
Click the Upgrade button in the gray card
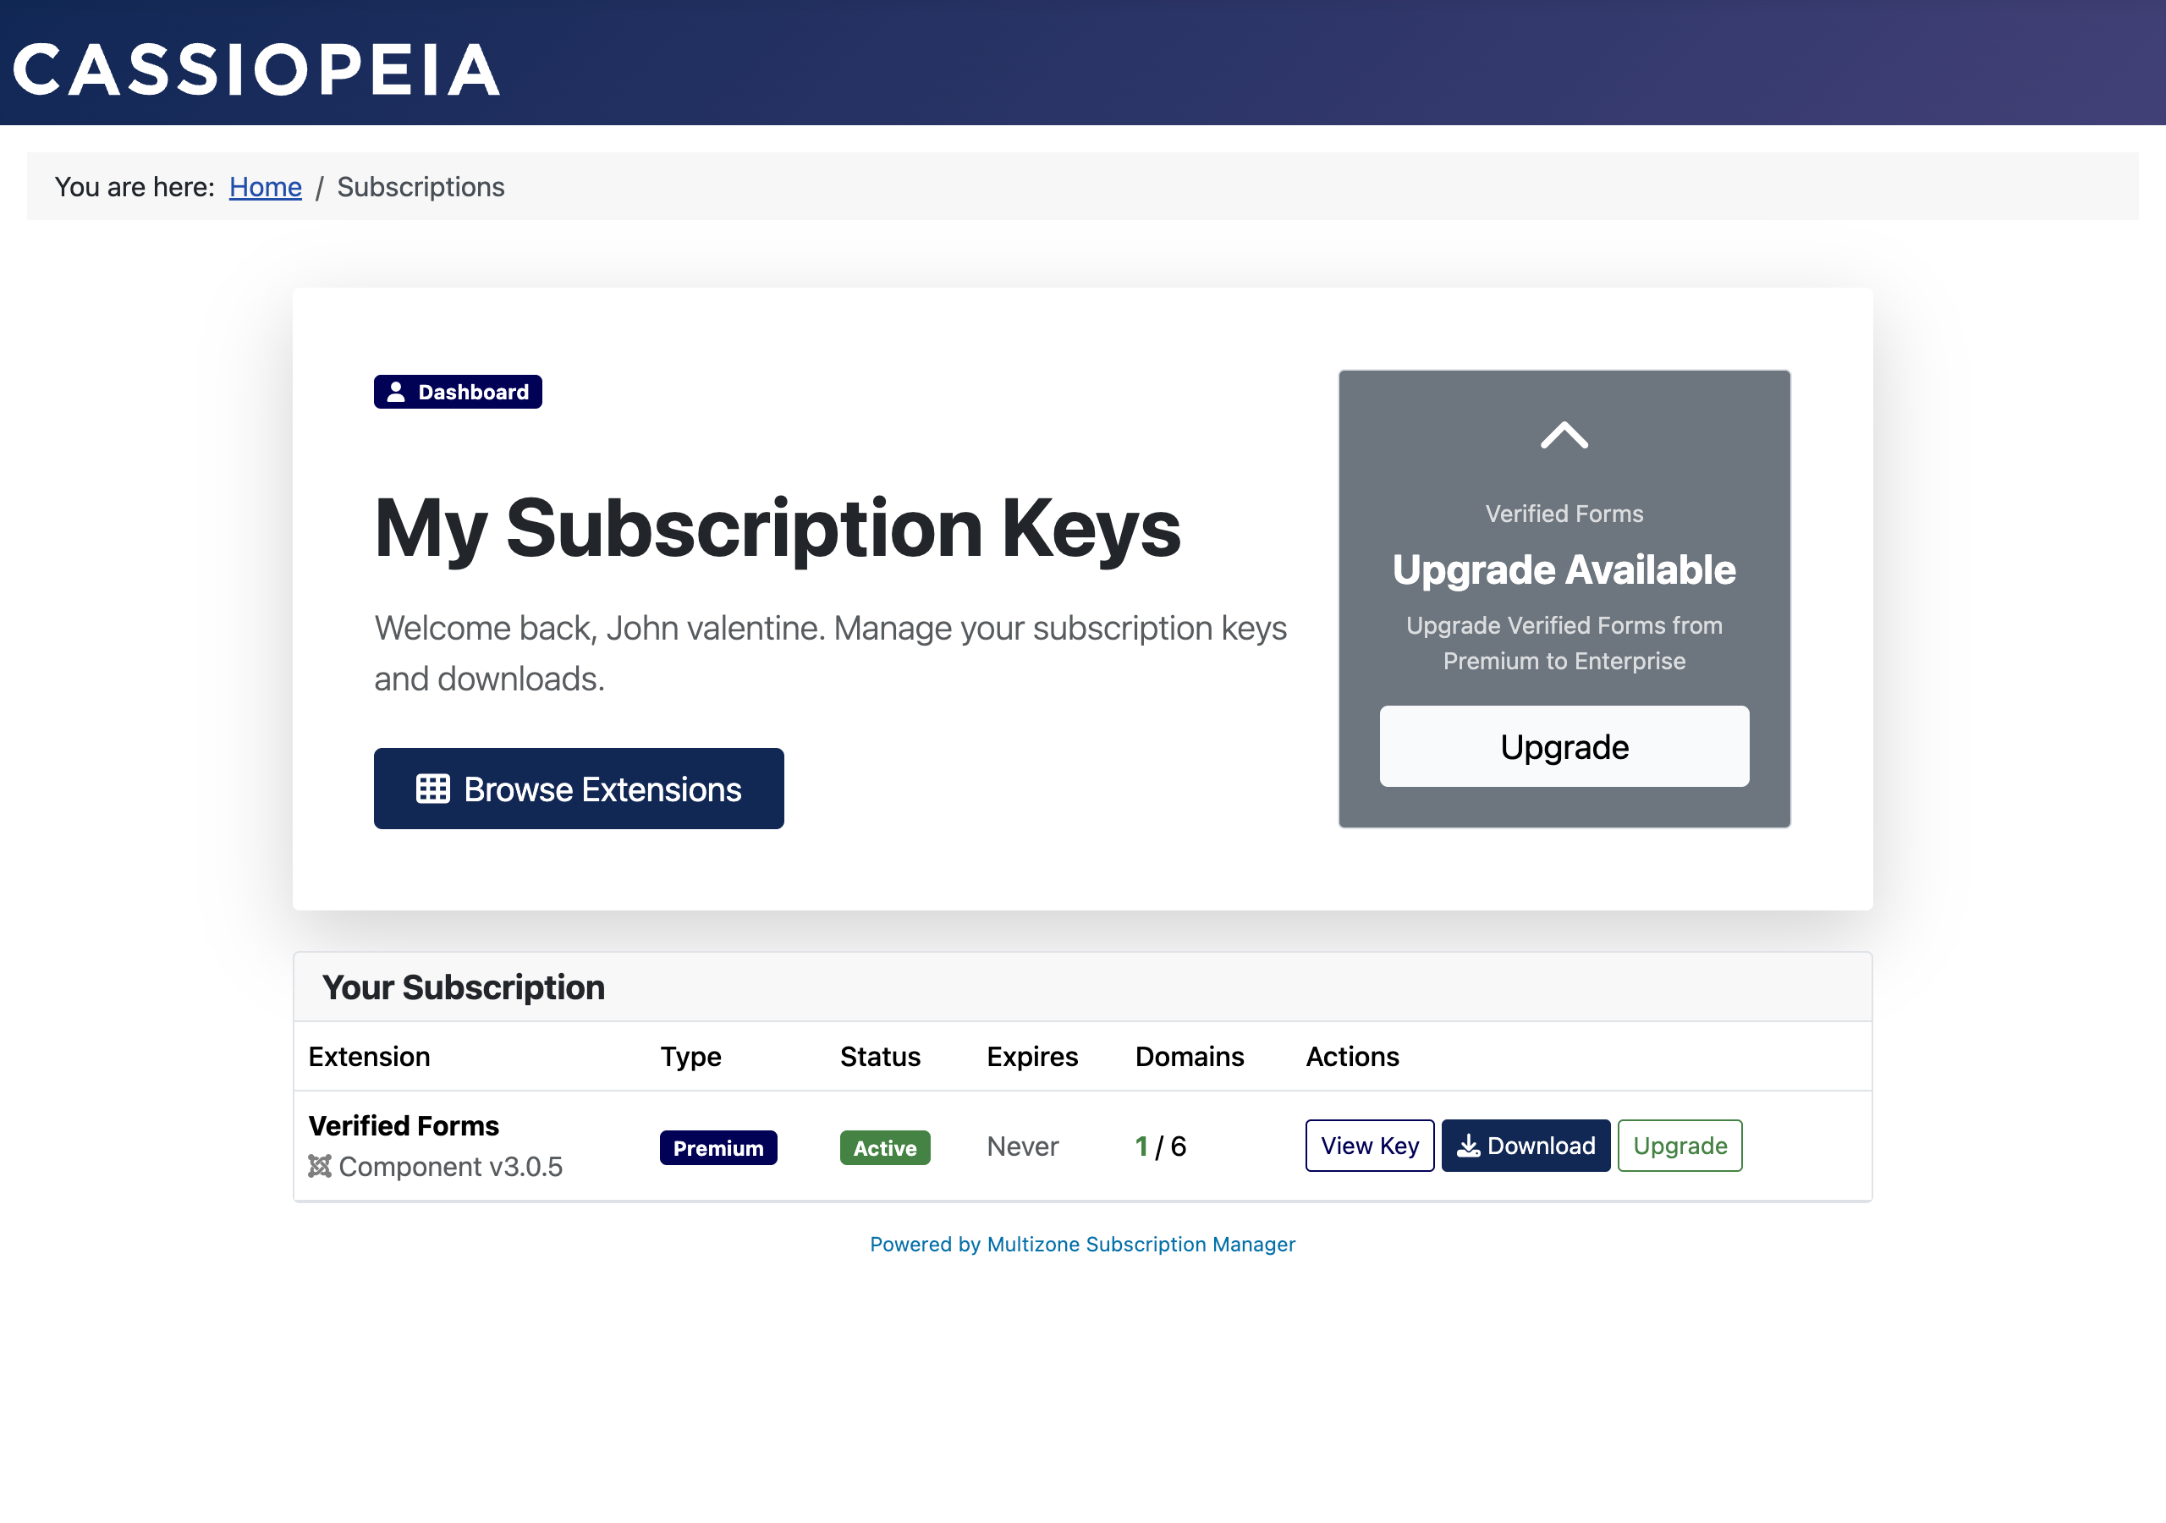pos(1564,746)
